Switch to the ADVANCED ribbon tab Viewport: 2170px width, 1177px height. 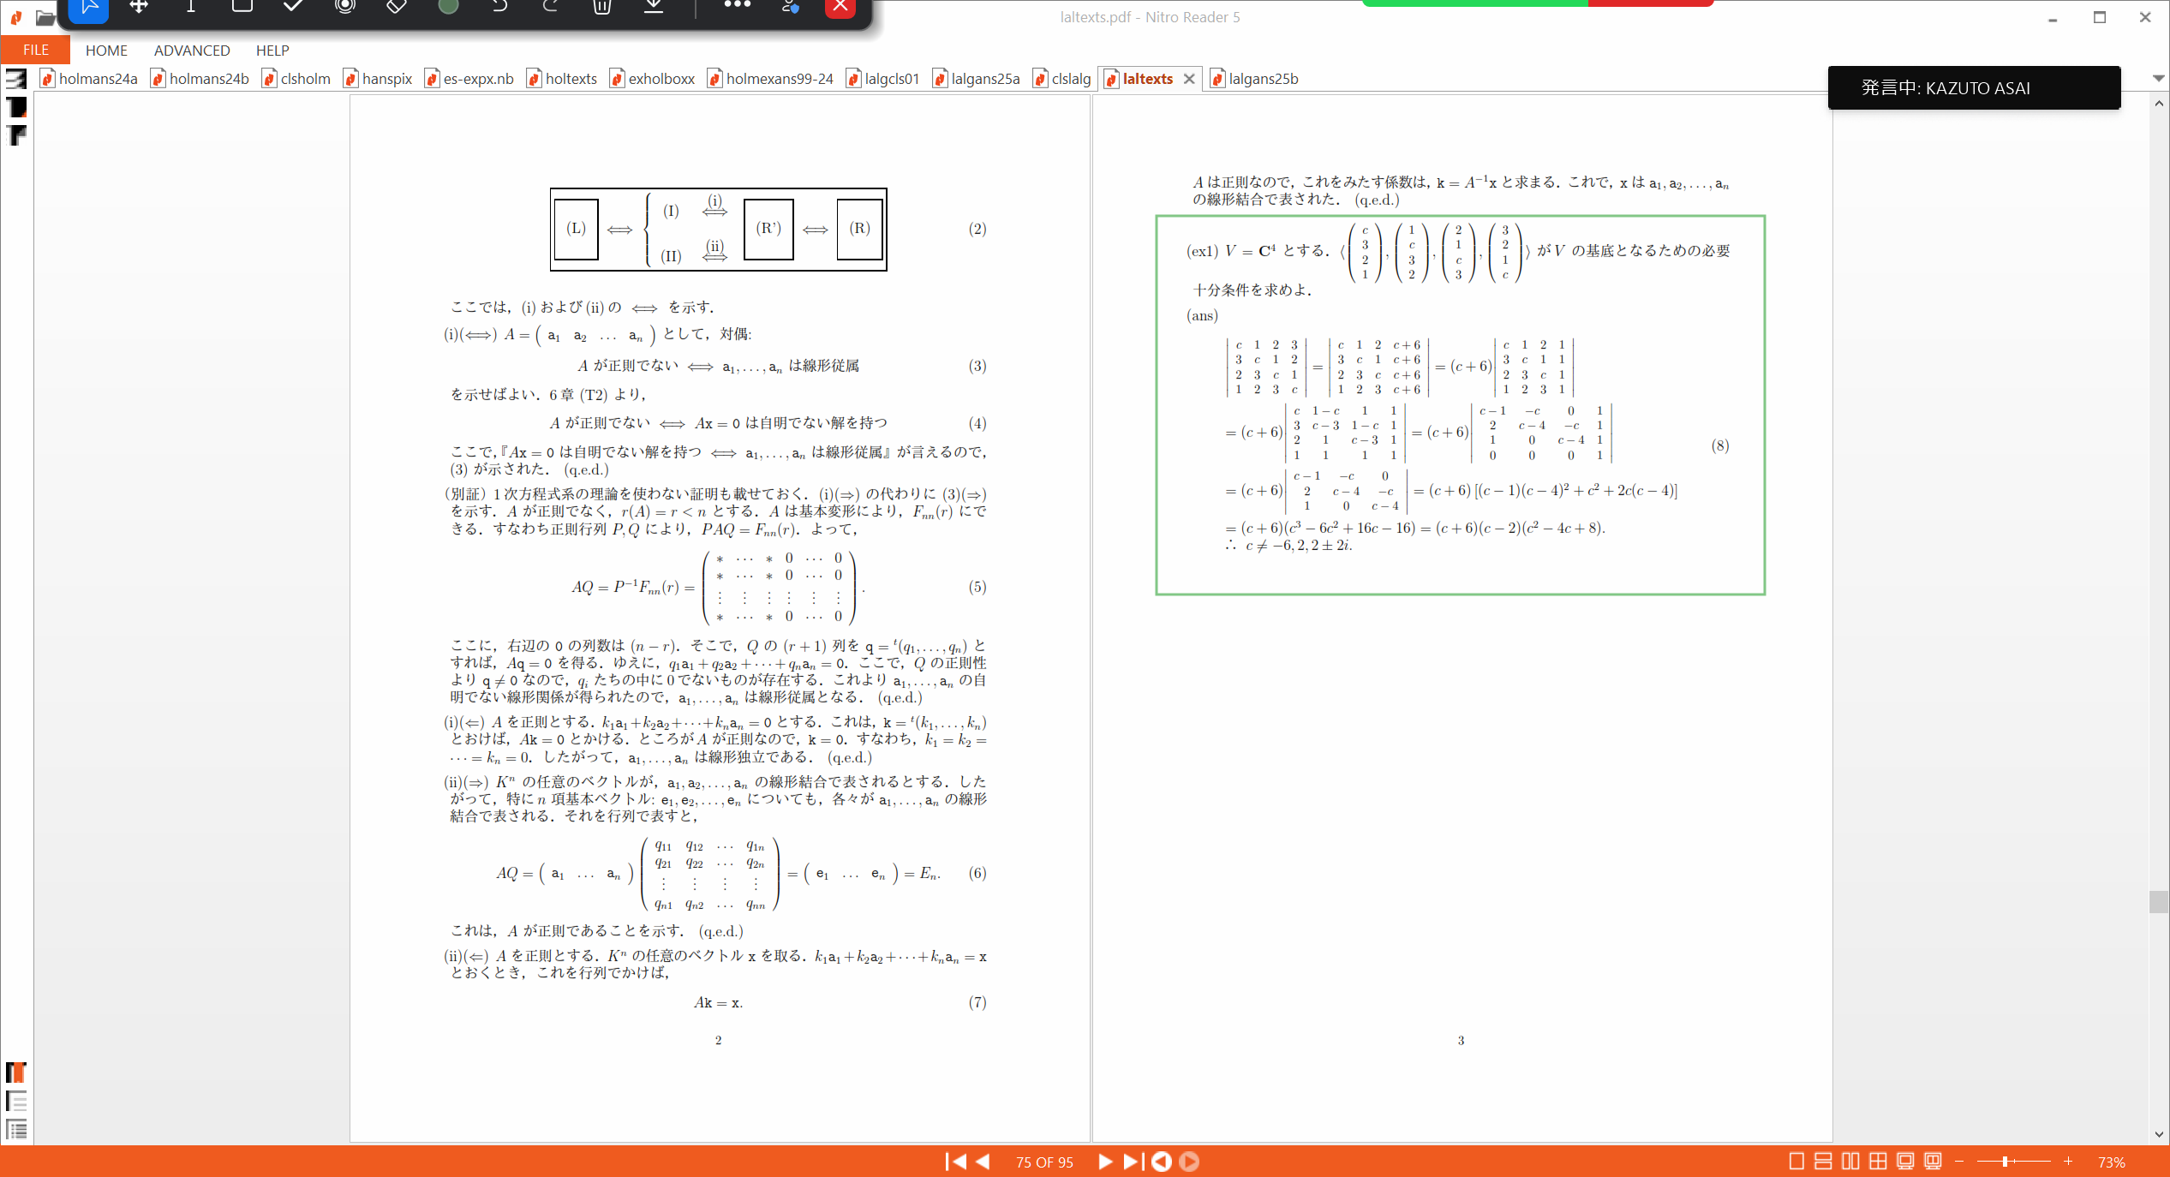pyautogui.click(x=192, y=51)
